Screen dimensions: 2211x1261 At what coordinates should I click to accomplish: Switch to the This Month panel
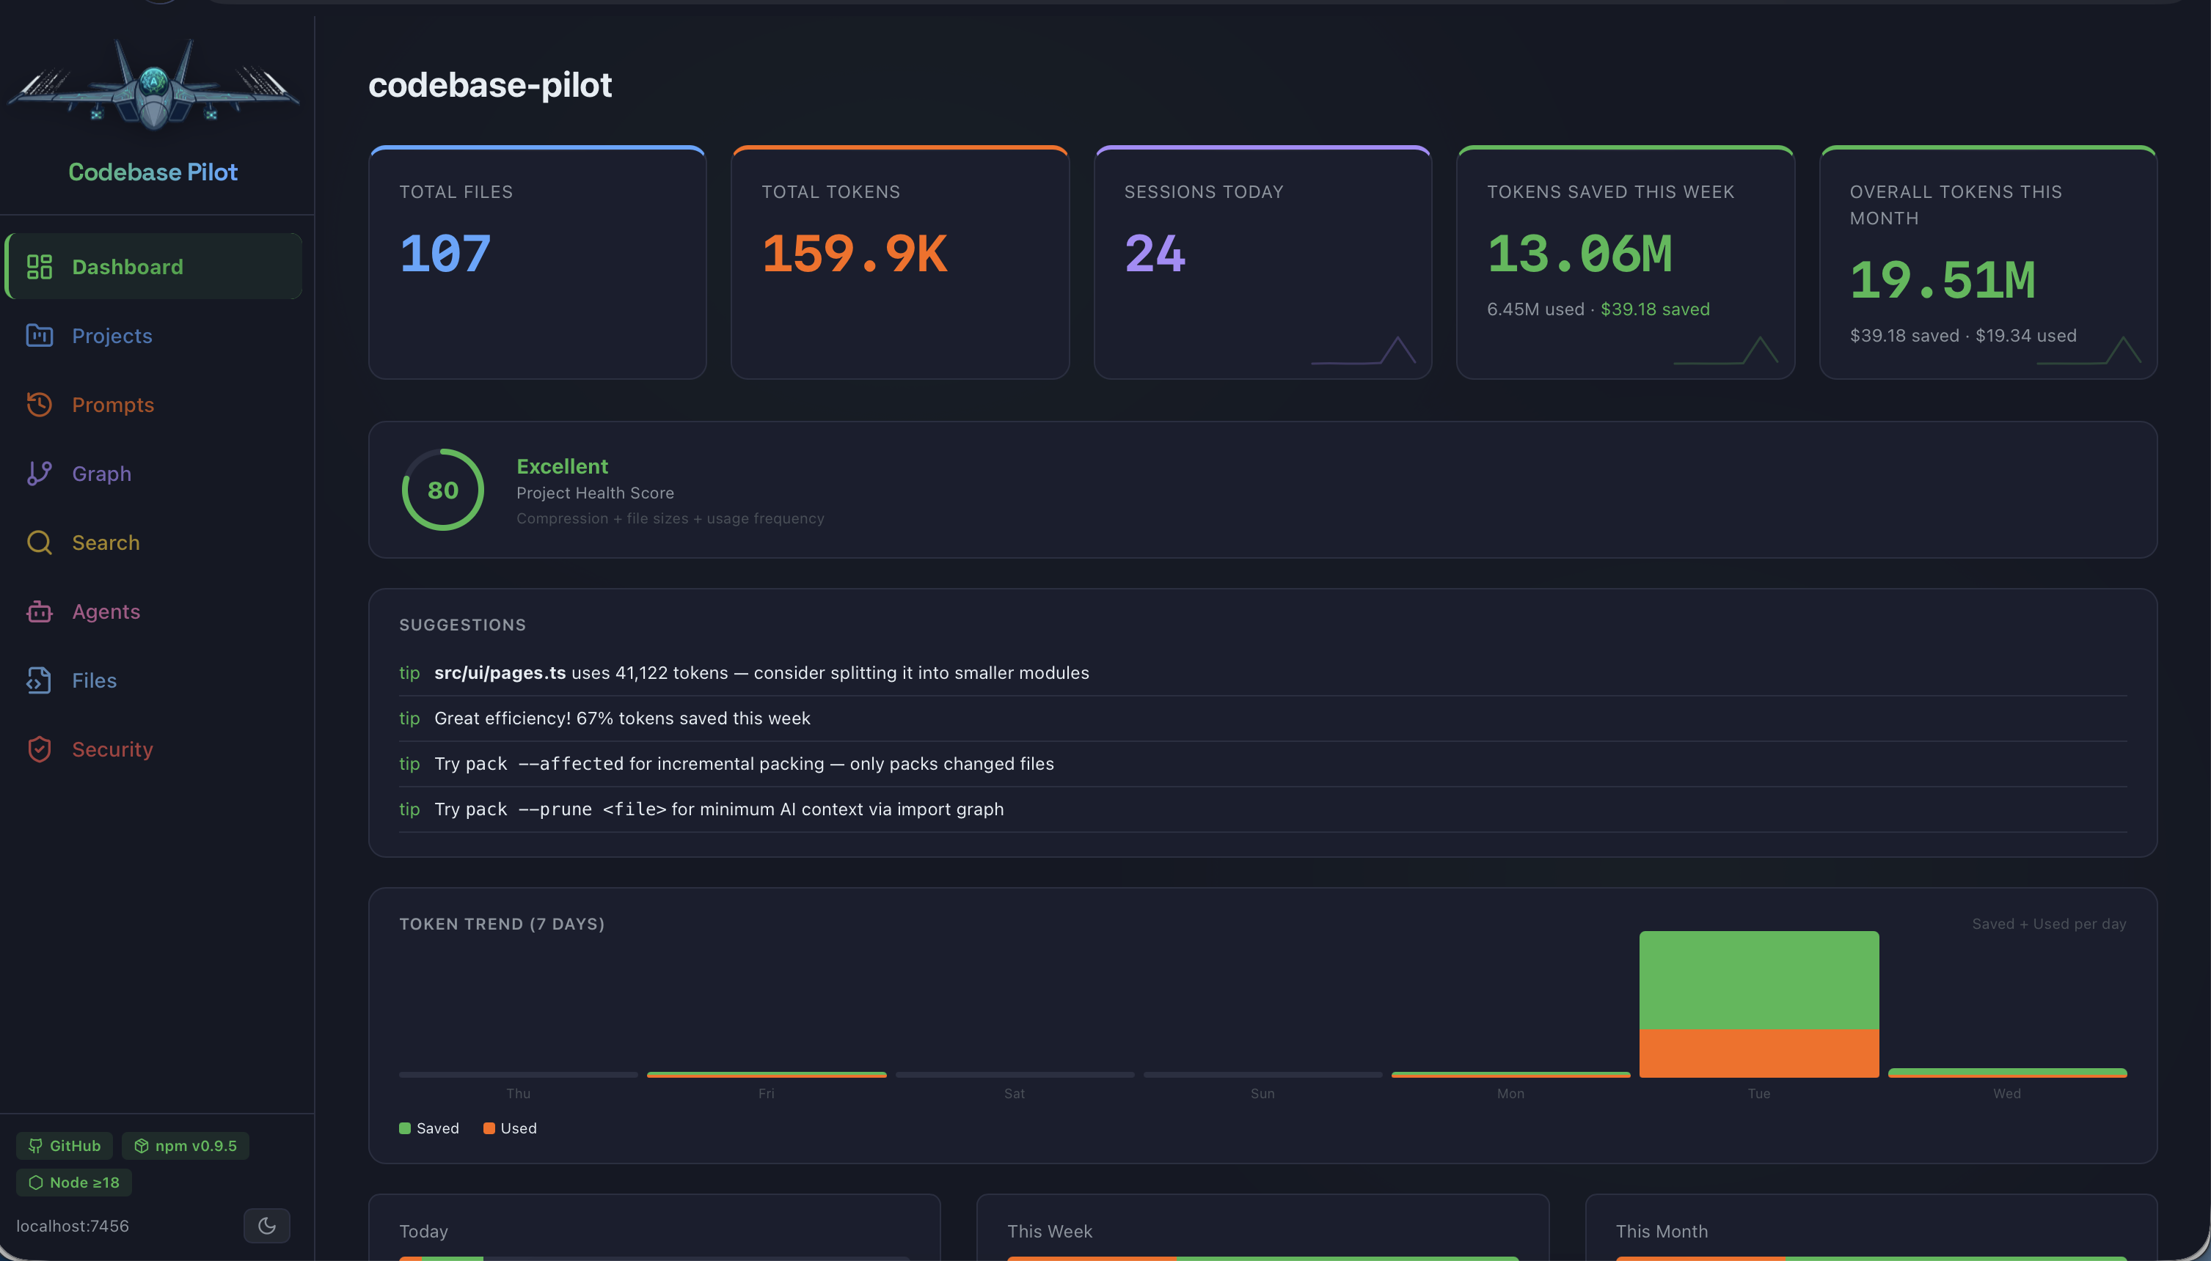pos(1662,1231)
